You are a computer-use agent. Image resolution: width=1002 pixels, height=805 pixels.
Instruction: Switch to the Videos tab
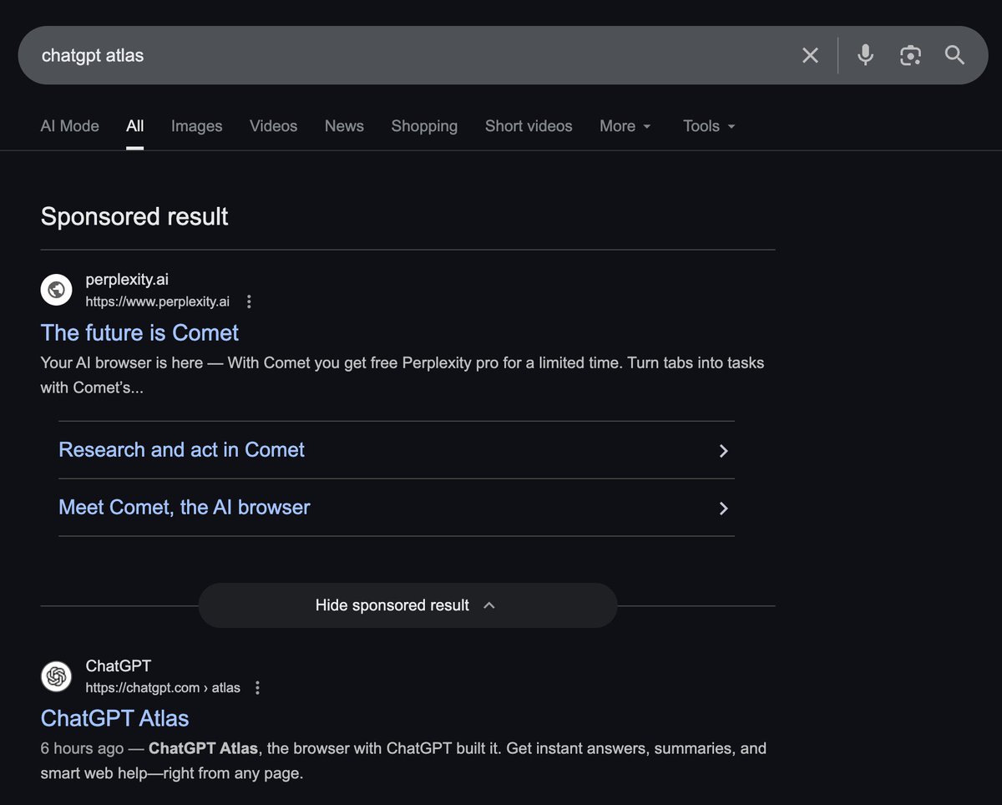click(274, 126)
